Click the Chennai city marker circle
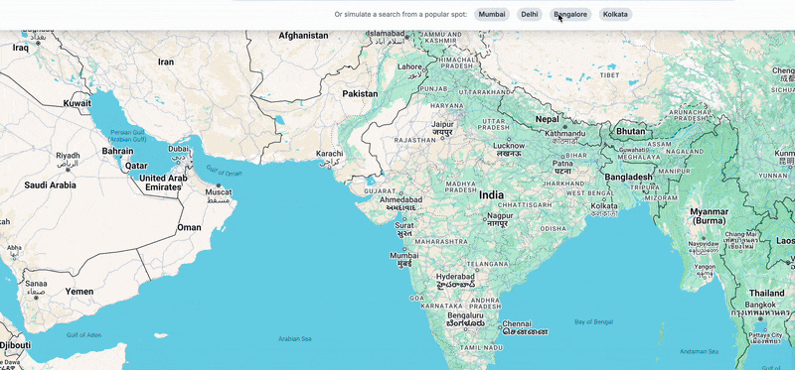795x370 pixels. pyautogui.click(x=501, y=326)
